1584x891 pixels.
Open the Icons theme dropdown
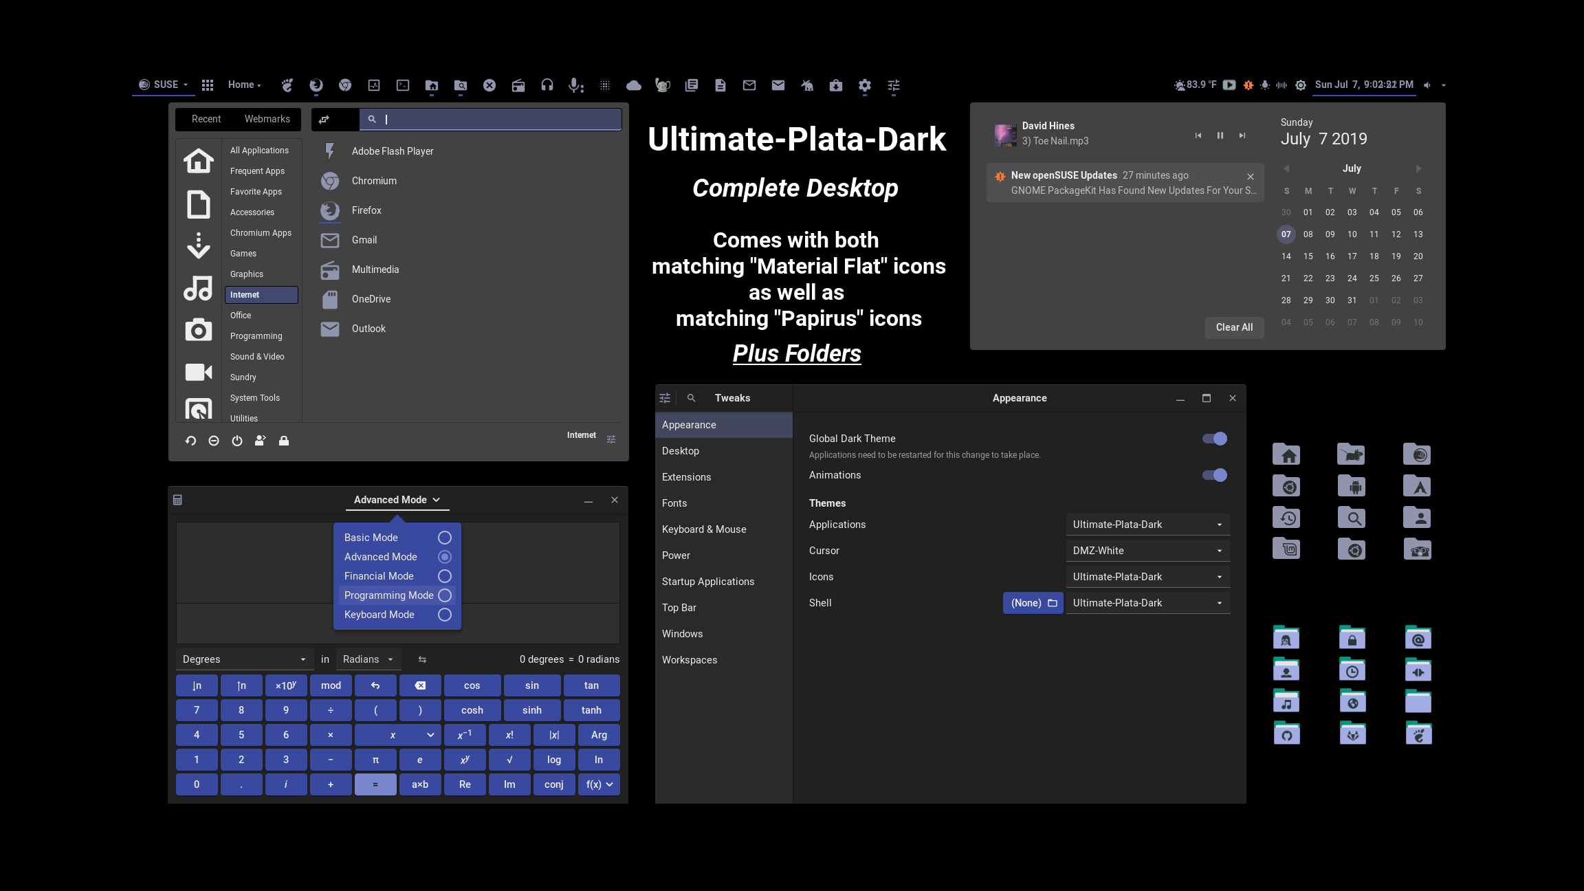tap(1148, 577)
